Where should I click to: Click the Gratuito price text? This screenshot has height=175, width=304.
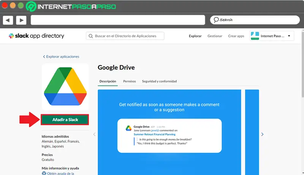[48, 160]
